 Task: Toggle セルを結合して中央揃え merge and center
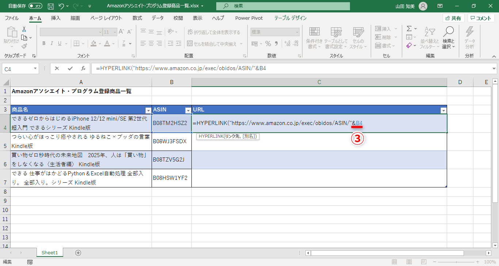tap(213, 44)
